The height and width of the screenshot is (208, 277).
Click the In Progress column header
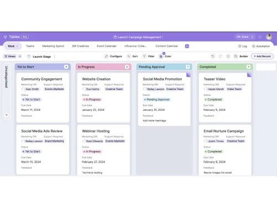pyautogui.click(x=104, y=67)
